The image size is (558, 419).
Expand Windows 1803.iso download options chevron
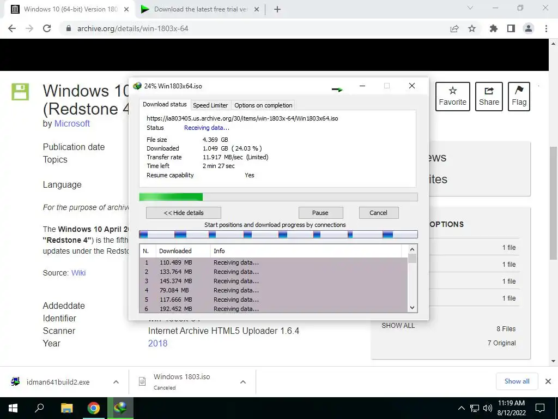(243, 382)
